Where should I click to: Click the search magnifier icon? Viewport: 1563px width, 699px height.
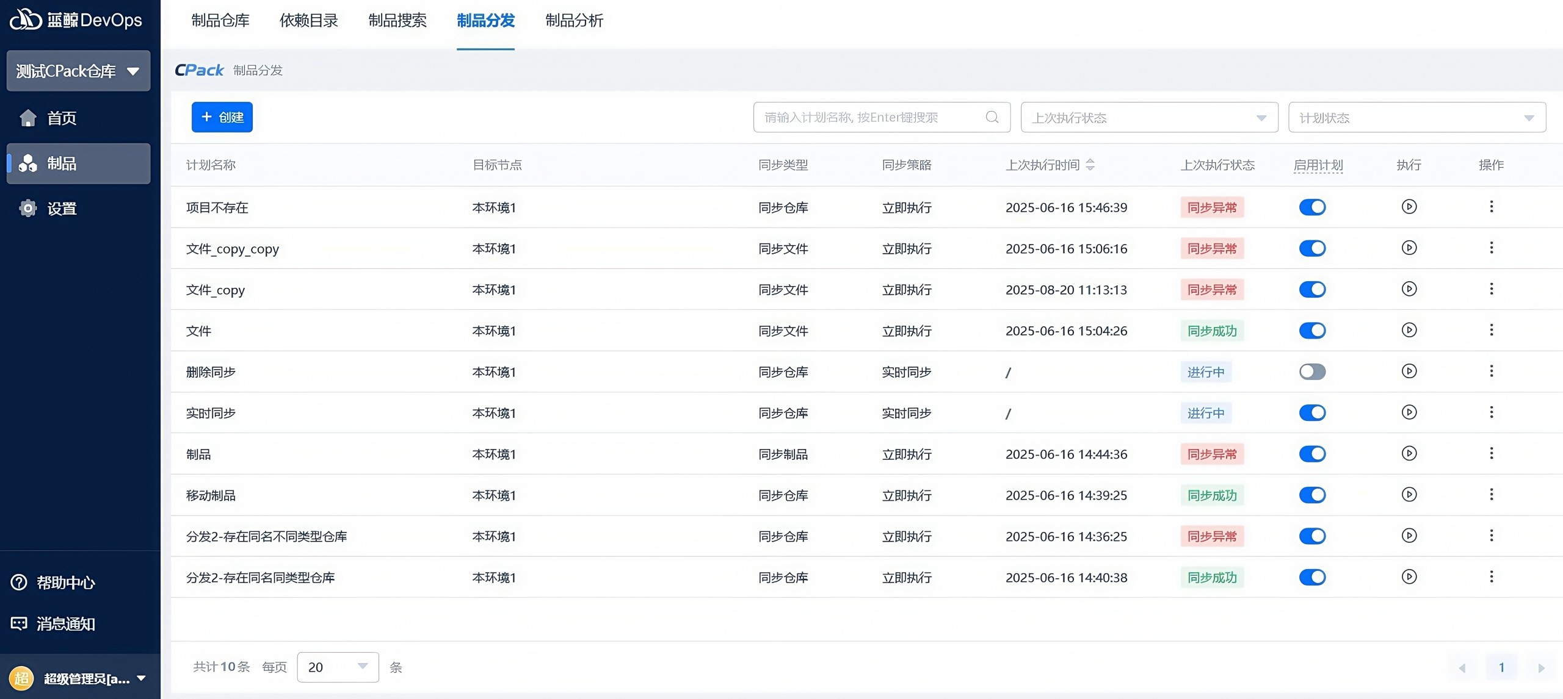click(992, 117)
